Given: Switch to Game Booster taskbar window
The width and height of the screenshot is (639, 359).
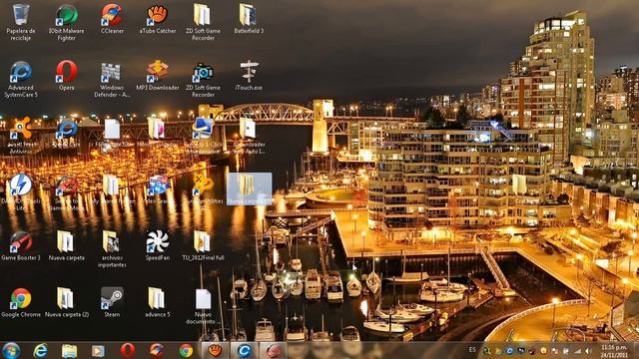Looking at the screenshot, I should coord(273,350).
